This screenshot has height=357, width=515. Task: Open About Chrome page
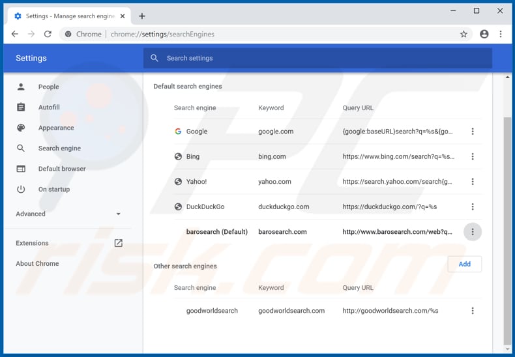(x=37, y=263)
